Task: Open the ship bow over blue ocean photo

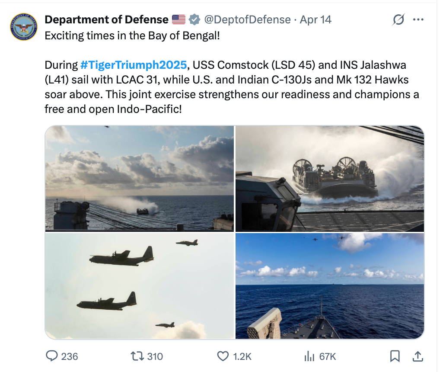Action: click(330, 286)
